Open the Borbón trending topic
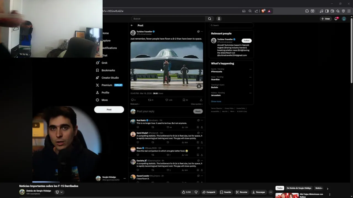The width and height of the screenshot is (353, 198). click(215, 87)
